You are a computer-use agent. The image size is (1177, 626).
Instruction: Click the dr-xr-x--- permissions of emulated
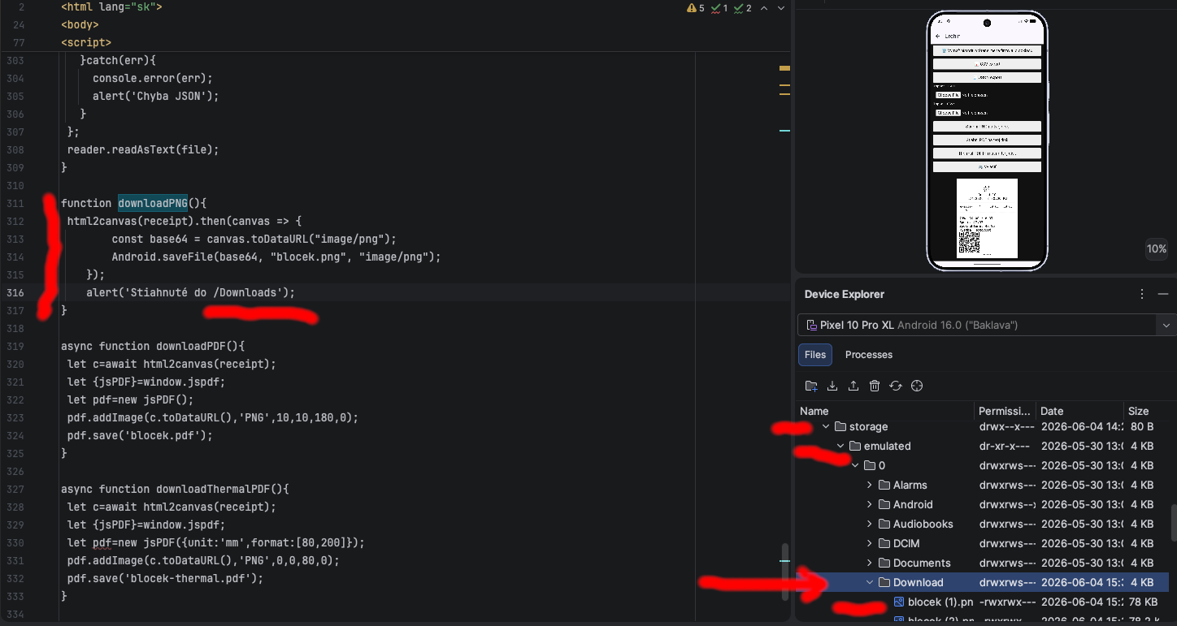pyautogui.click(x=1005, y=446)
